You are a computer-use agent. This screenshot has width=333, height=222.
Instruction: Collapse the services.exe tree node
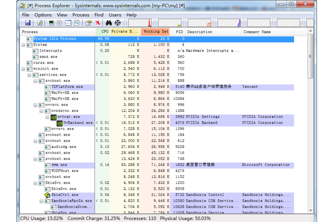pyautogui.click(x=29, y=75)
